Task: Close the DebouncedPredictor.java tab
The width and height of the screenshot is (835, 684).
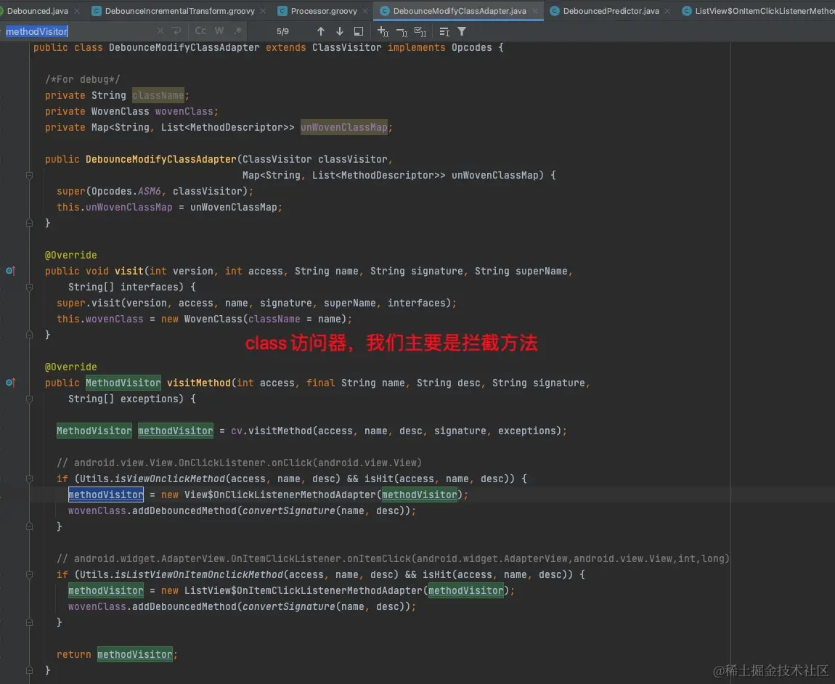Action: coord(667,11)
